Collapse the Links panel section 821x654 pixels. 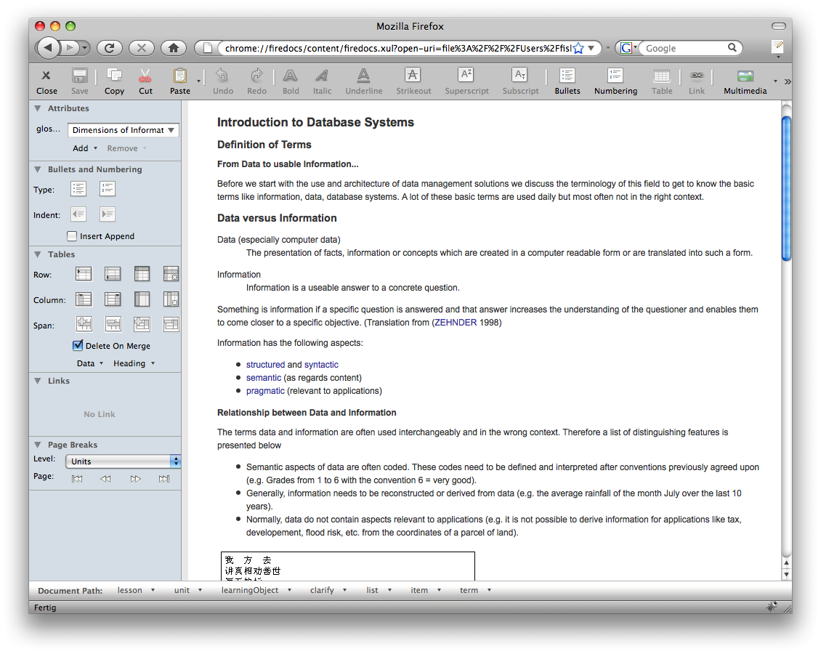pyautogui.click(x=38, y=381)
